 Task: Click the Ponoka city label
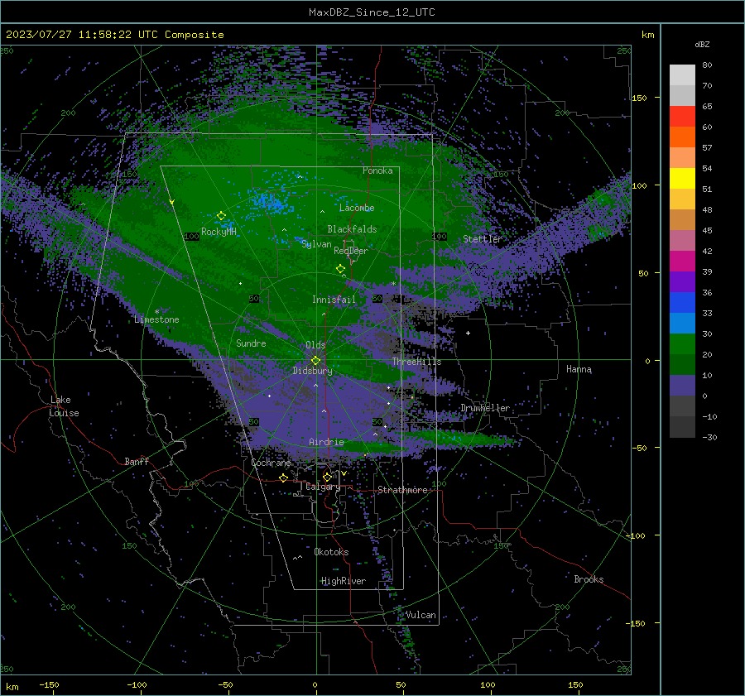pos(377,170)
